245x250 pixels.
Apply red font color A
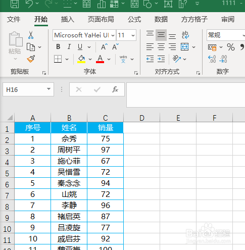[100, 59]
